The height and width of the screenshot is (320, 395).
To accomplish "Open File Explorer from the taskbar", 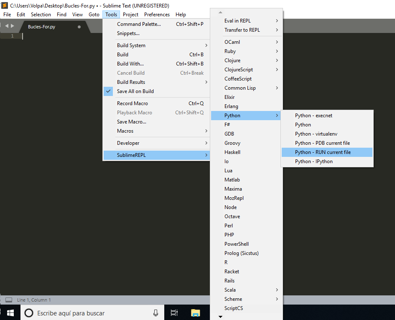I will [x=195, y=313].
